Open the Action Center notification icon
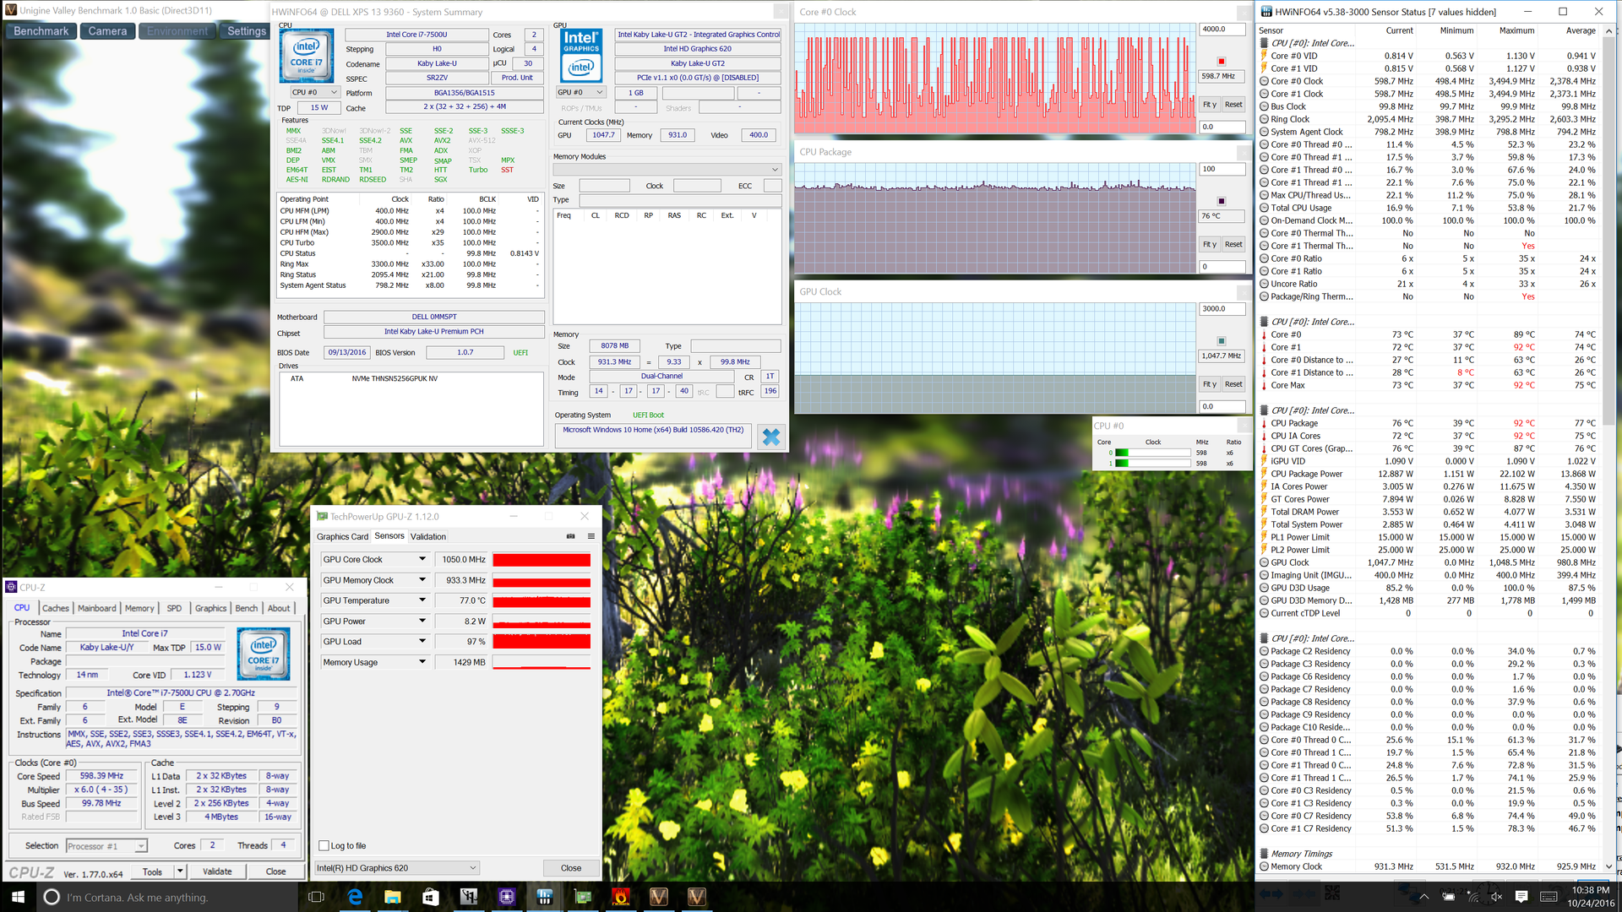This screenshot has width=1622, height=912. [1521, 897]
